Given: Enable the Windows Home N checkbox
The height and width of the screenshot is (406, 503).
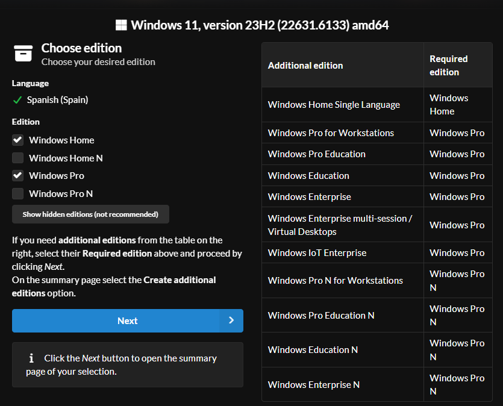Looking at the screenshot, I should [x=18, y=158].
